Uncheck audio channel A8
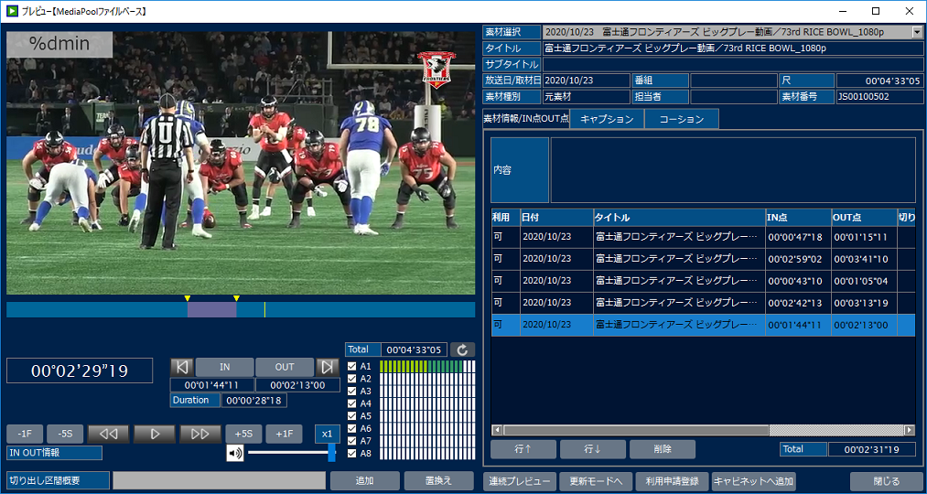927x494 pixels. click(x=351, y=453)
